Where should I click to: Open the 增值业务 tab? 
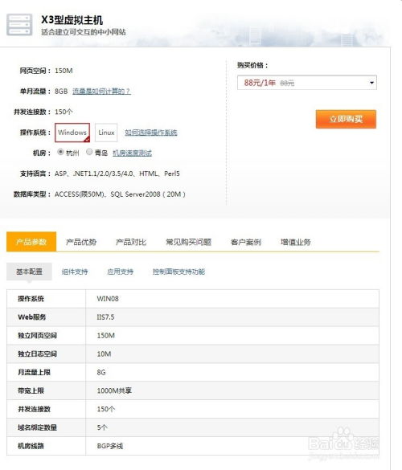(296, 242)
